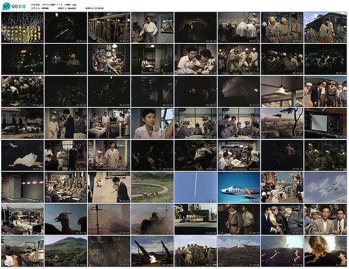Image resolution: width=349 pixels, height=269 pixels.
Task: Select man in suit pointing at wall map
Action: (109, 187)
